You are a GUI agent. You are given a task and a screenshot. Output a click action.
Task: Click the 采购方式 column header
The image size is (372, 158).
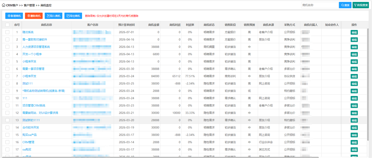289,25
